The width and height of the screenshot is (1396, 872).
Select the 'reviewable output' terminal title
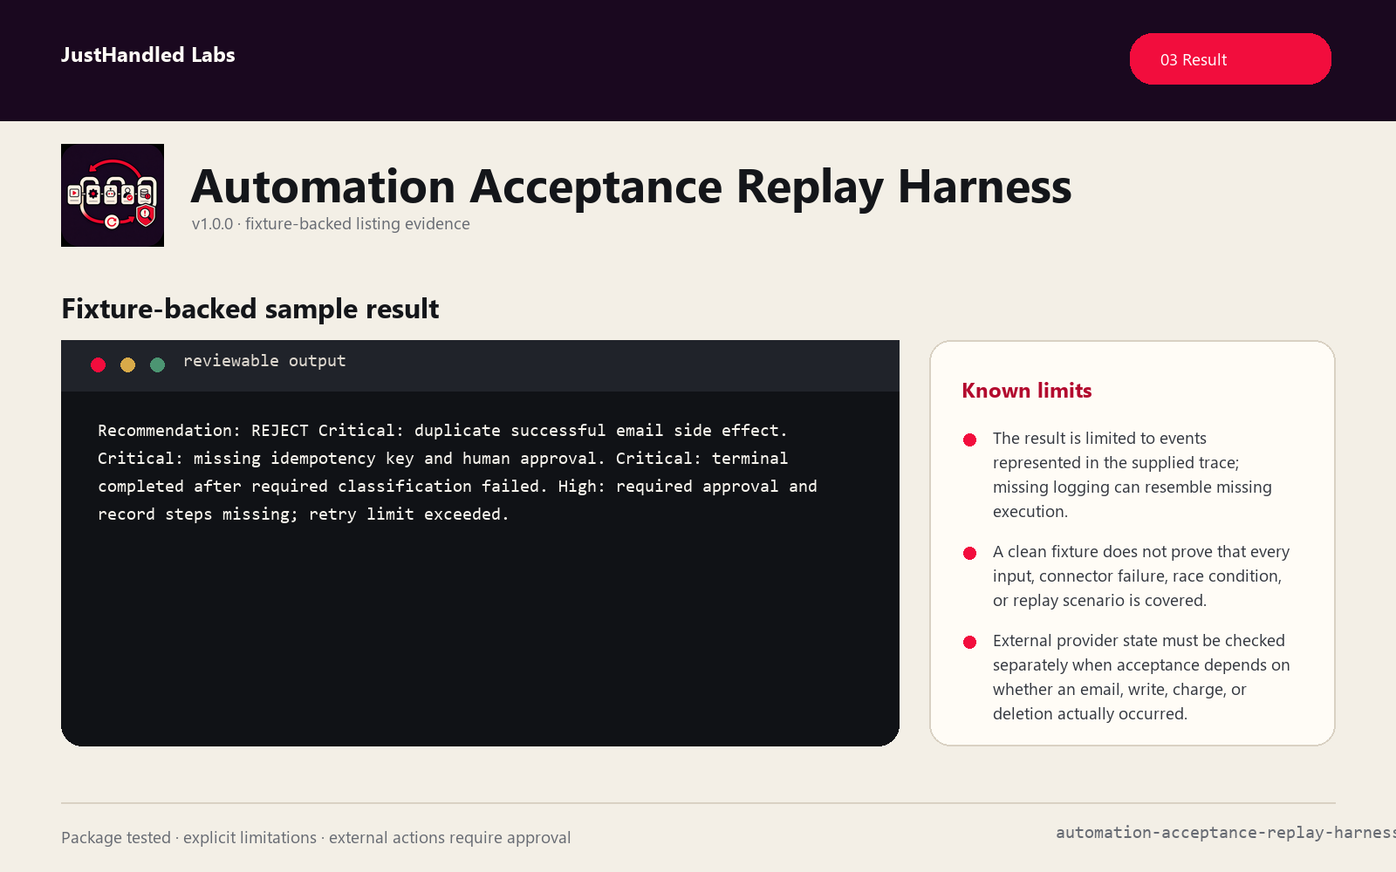pyautogui.click(x=264, y=361)
